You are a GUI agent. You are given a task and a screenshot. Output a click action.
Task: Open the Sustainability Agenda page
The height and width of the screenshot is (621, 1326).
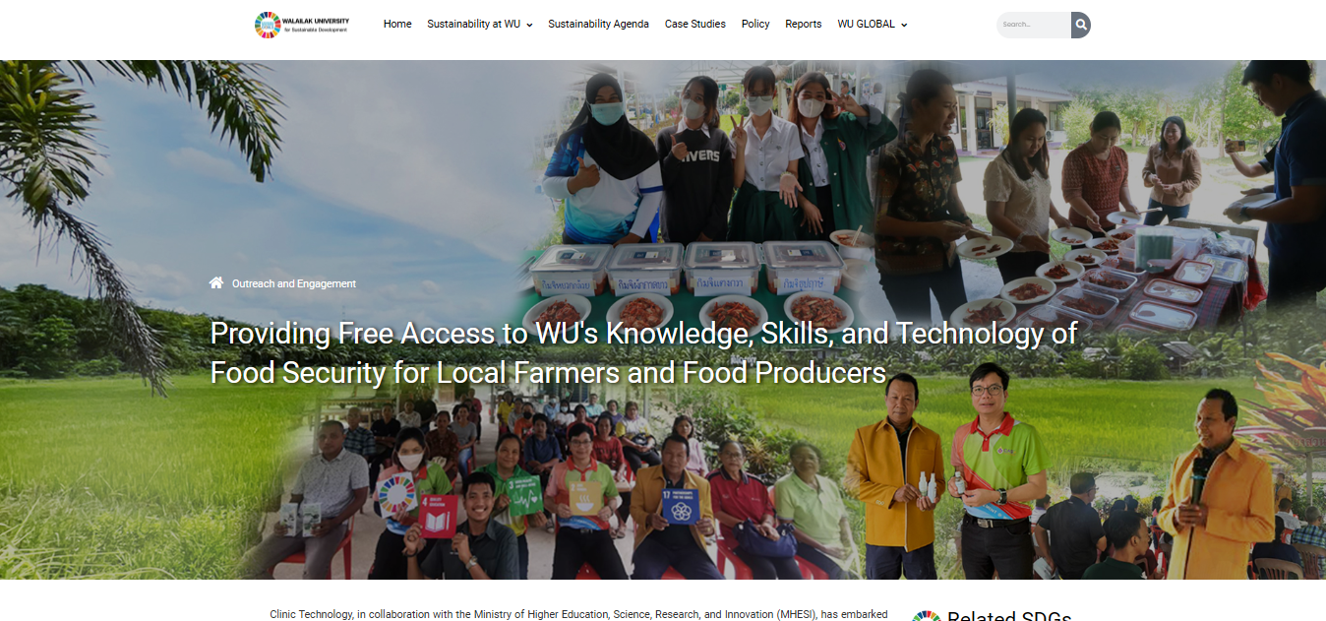(598, 25)
